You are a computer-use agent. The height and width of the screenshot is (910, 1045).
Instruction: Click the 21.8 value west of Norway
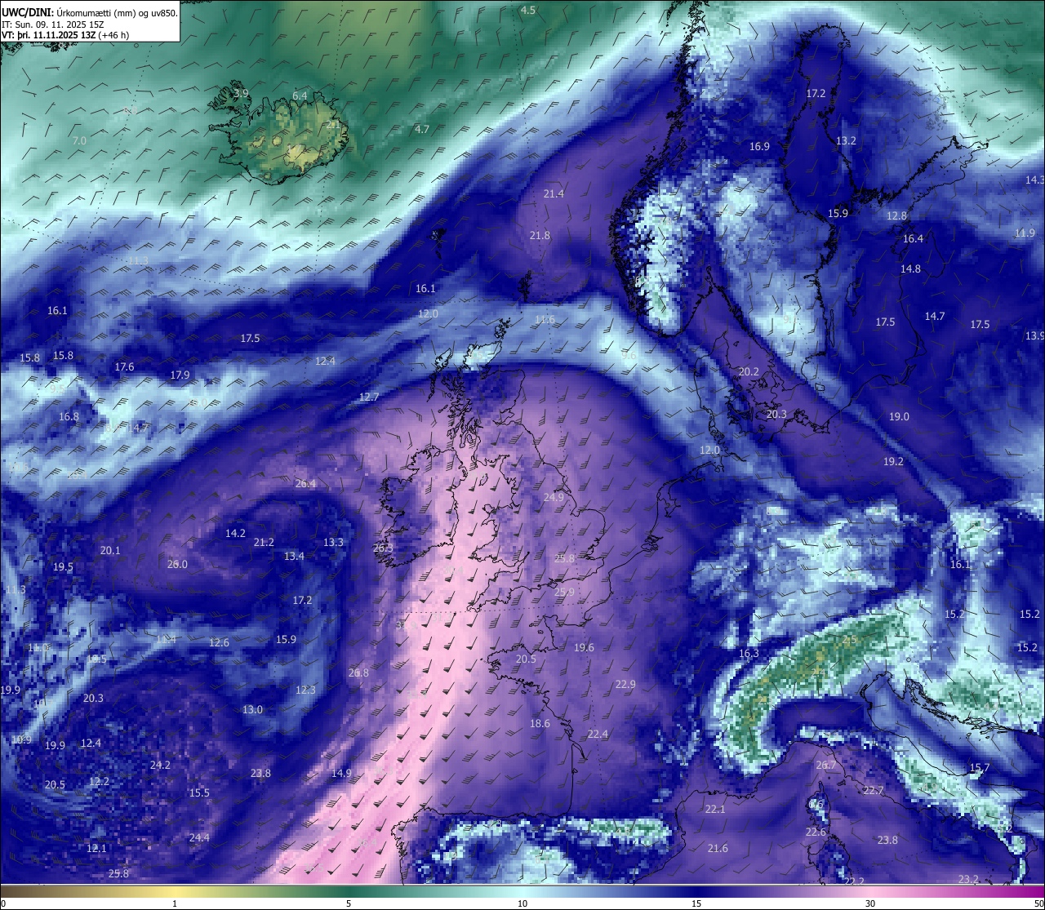click(x=540, y=236)
